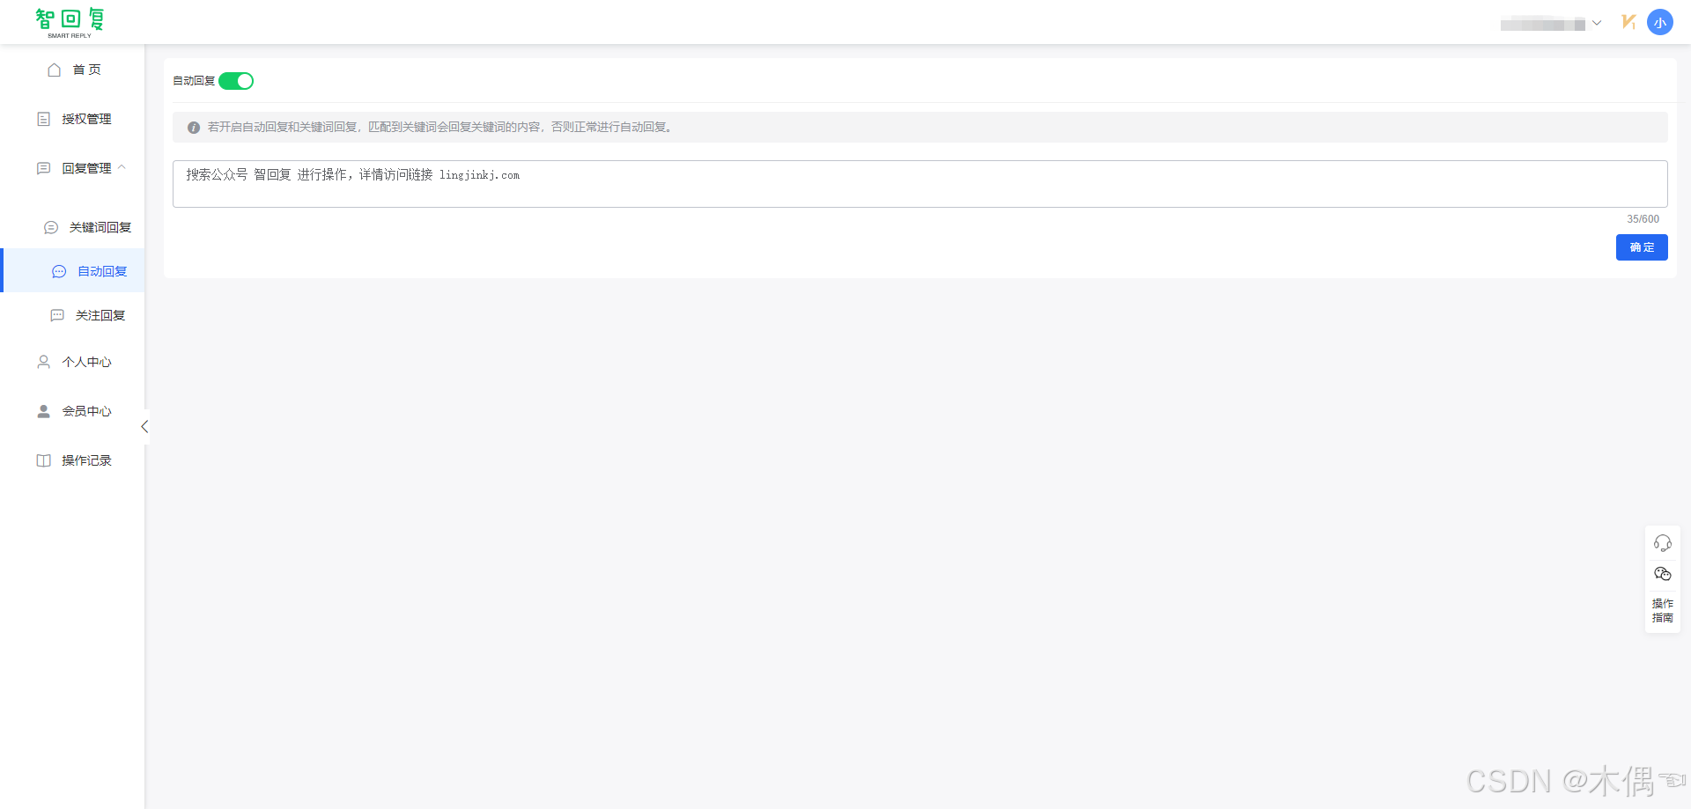Open the customer service headset icon

(1663, 543)
